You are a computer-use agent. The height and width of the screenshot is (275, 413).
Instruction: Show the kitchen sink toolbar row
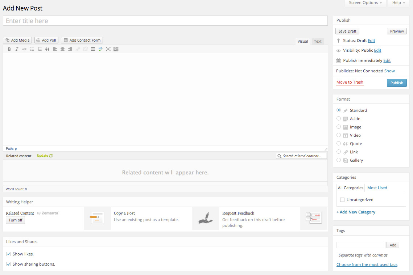(116, 49)
